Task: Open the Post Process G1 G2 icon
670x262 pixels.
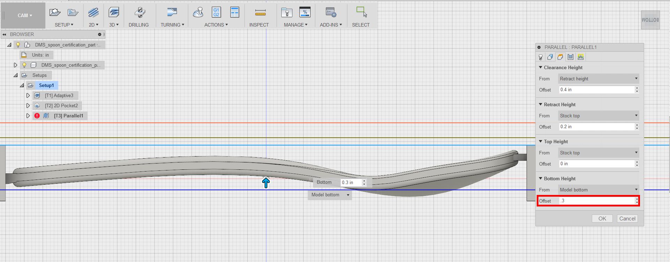Action: pyautogui.click(x=216, y=12)
